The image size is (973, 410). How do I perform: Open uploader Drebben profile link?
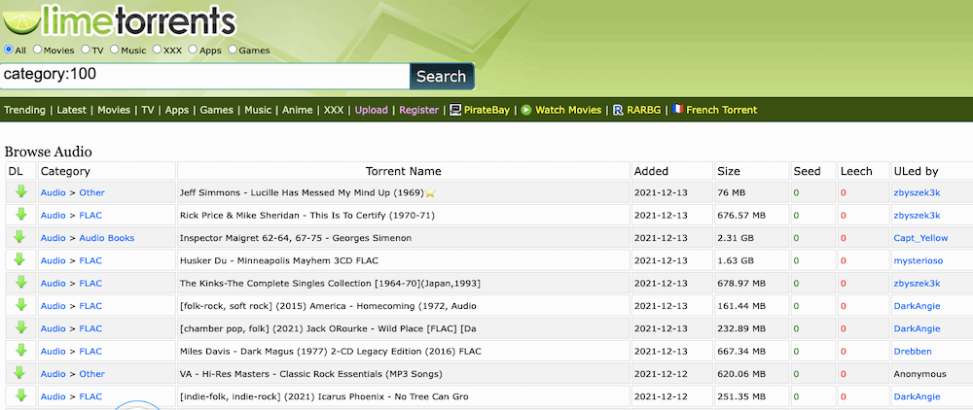tap(913, 351)
